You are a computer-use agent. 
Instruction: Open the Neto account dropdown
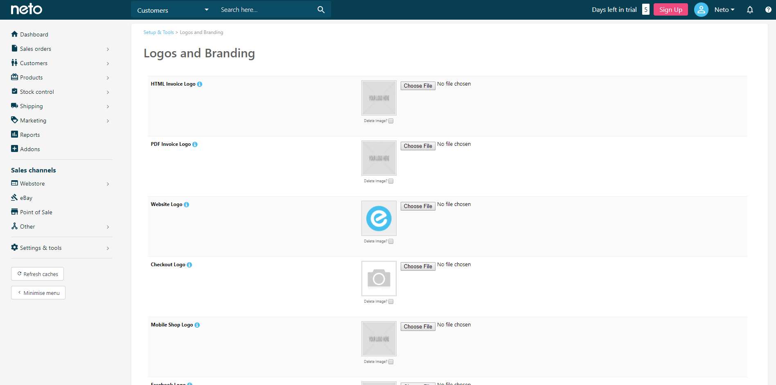coord(724,9)
